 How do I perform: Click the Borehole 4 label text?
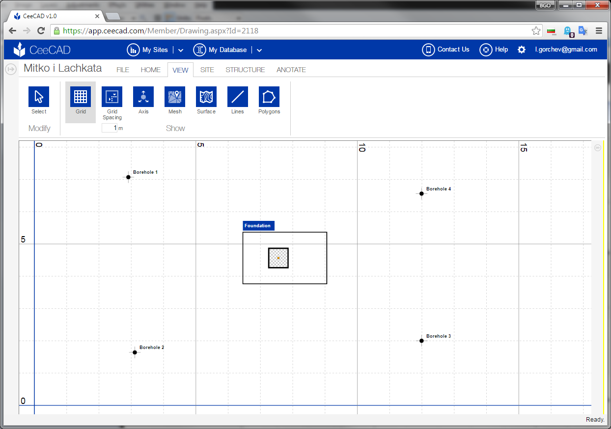(x=439, y=189)
